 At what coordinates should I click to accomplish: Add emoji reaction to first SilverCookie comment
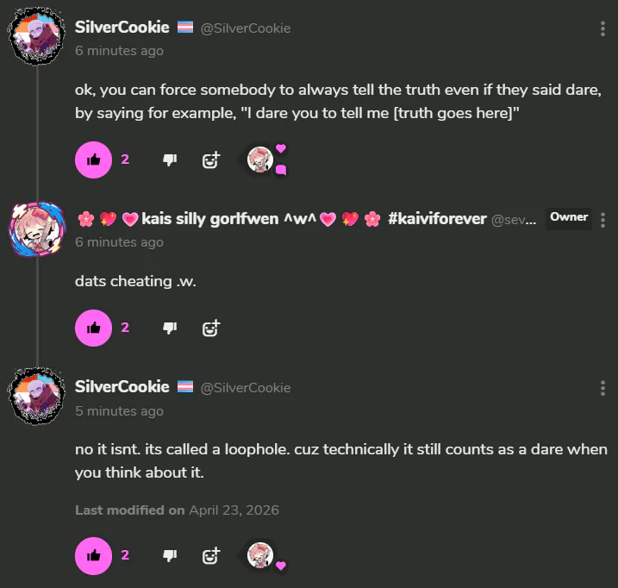(211, 160)
